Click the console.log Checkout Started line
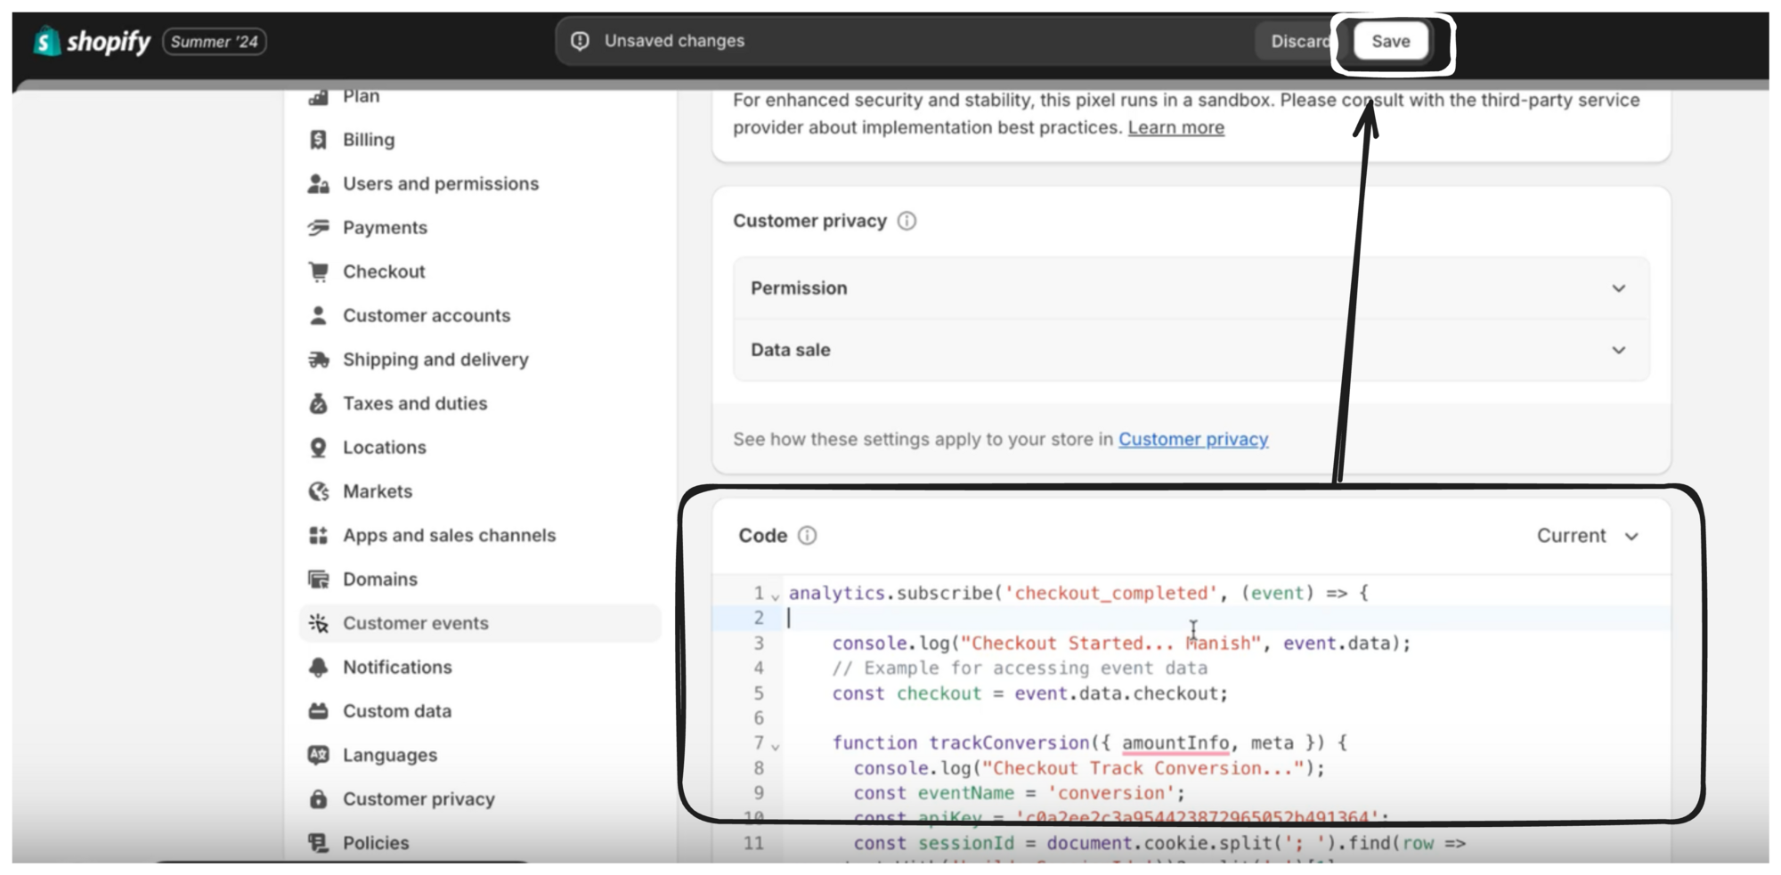 click(x=1122, y=643)
